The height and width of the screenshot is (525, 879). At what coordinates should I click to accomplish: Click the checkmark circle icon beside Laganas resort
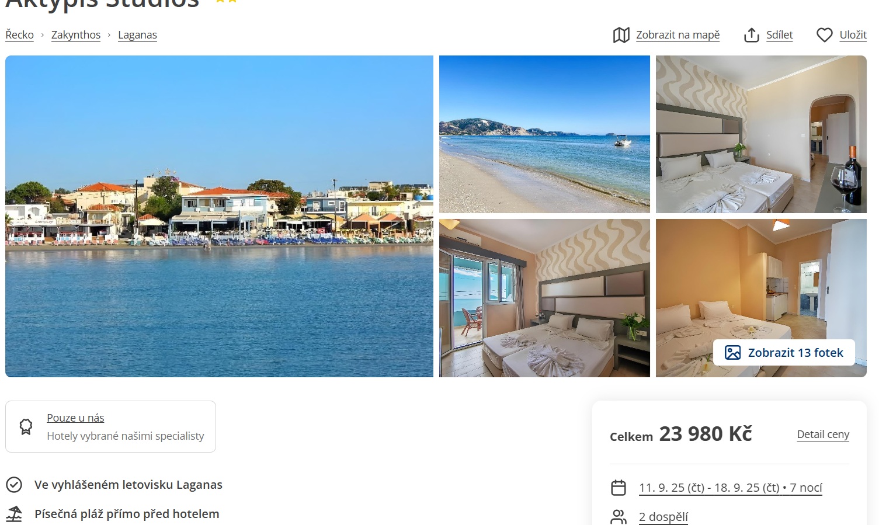pyautogui.click(x=14, y=485)
